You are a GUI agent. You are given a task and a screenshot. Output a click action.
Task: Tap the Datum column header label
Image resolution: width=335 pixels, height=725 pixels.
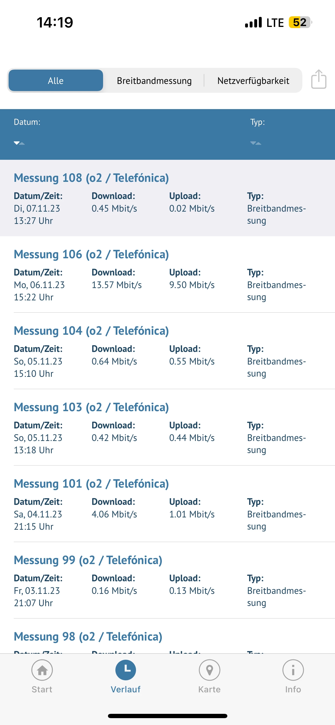27,122
